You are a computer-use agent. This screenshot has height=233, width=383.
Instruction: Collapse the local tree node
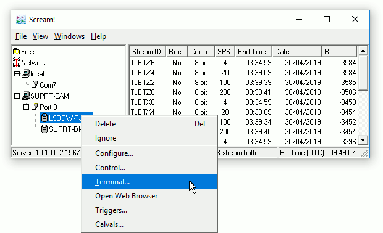pos(17,73)
